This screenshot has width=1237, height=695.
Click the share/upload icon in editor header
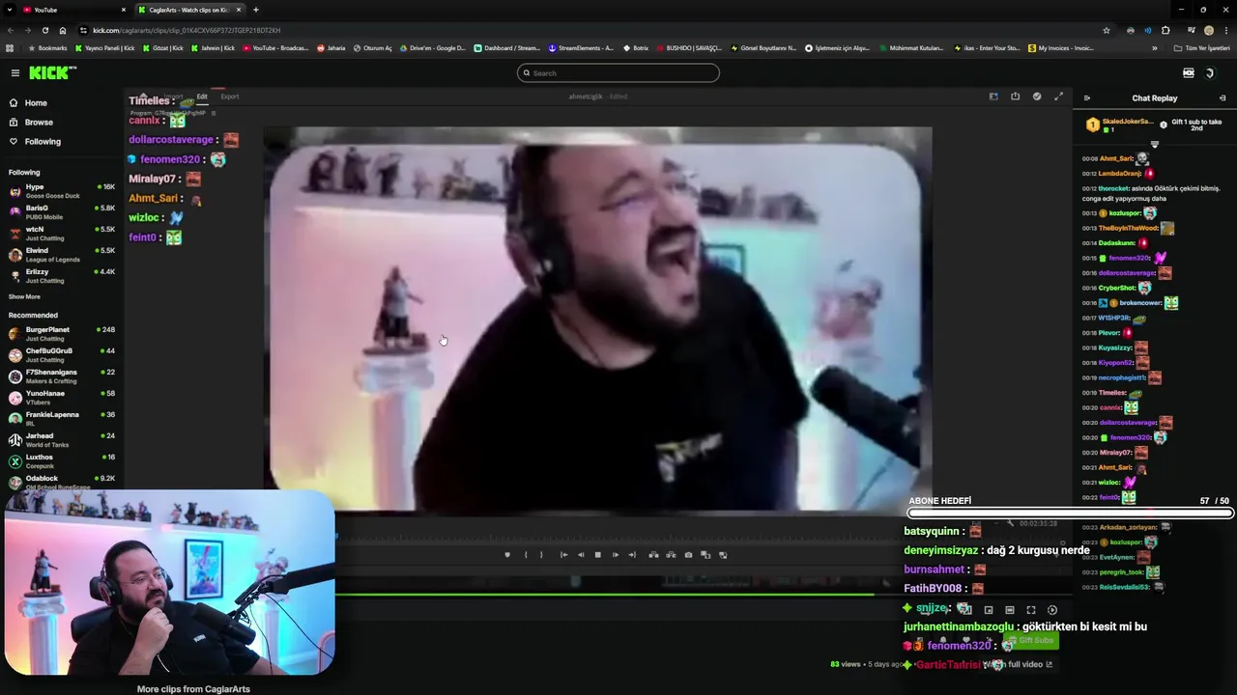(1015, 97)
